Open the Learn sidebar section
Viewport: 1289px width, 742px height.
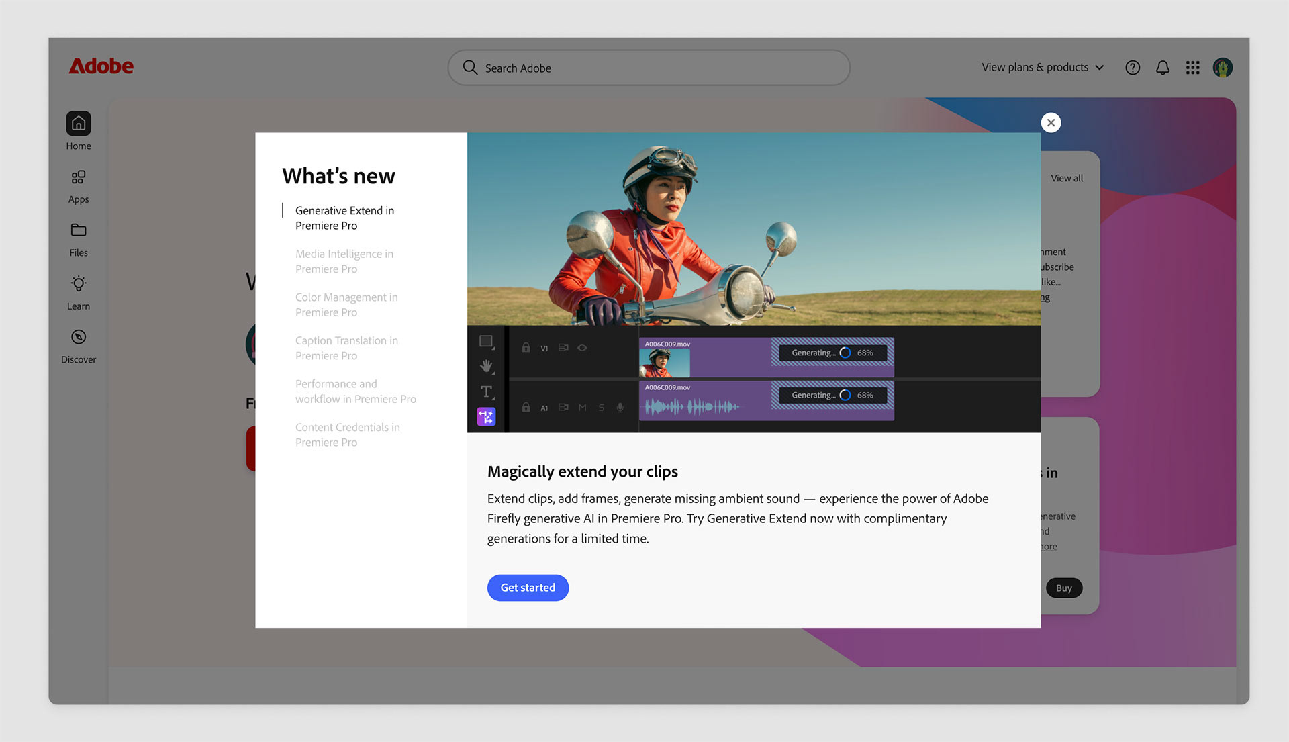coord(79,293)
